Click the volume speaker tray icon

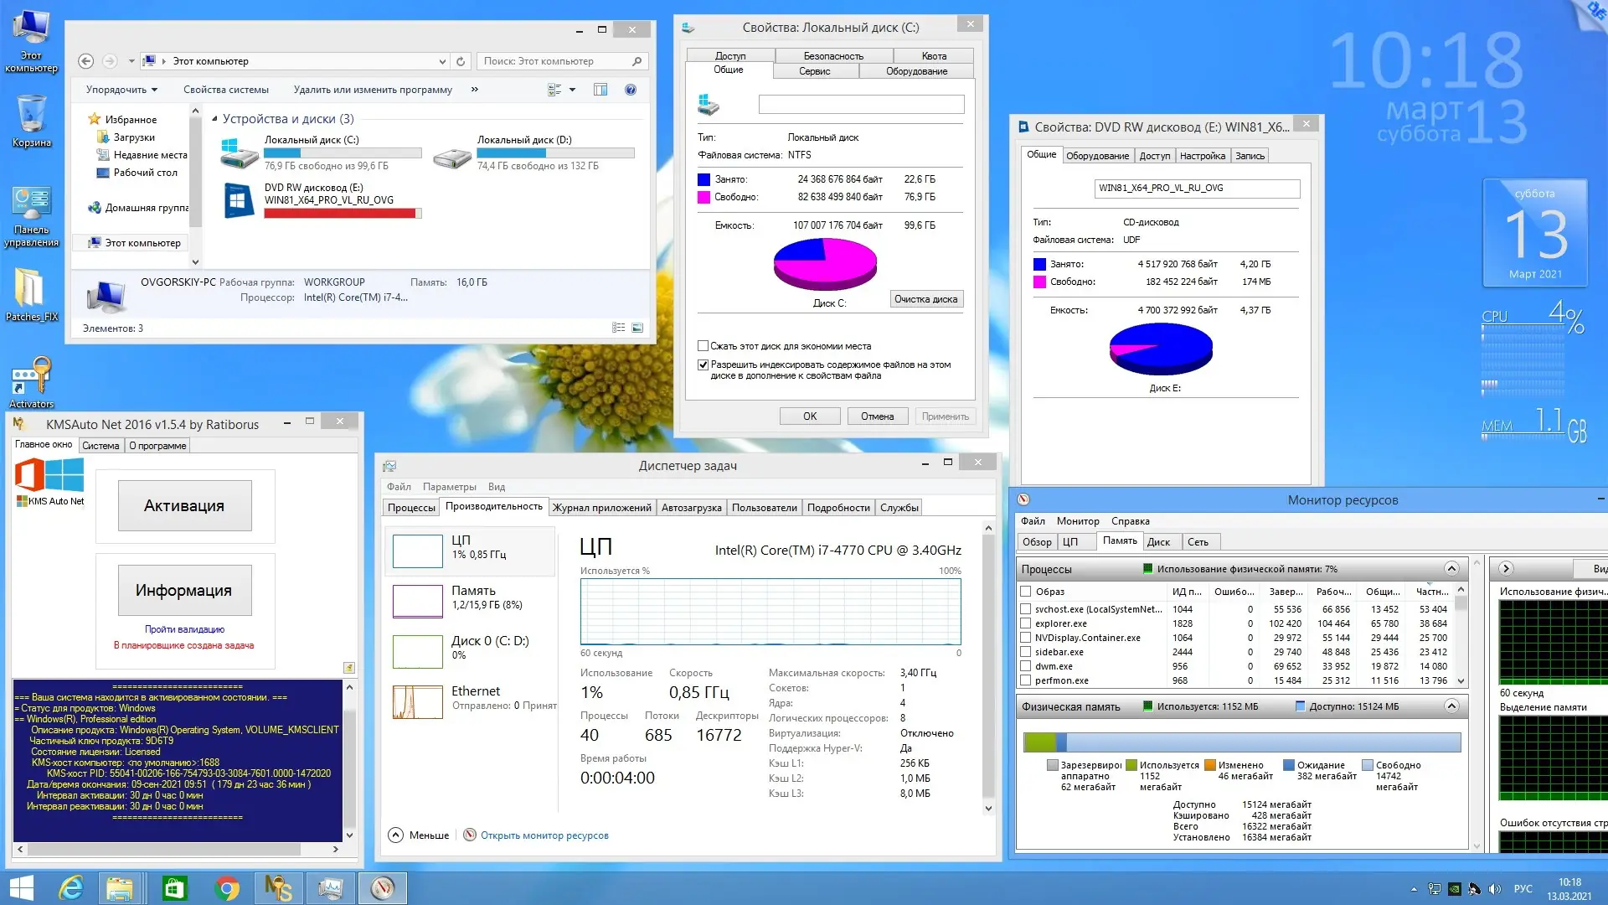click(1495, 889)
